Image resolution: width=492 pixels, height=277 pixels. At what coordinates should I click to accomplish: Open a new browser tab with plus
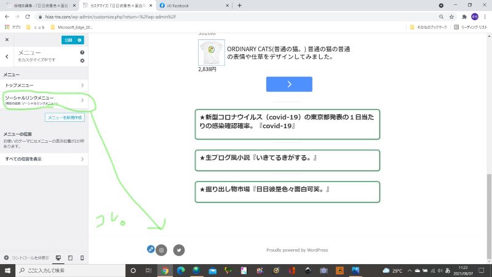[239, 6]
